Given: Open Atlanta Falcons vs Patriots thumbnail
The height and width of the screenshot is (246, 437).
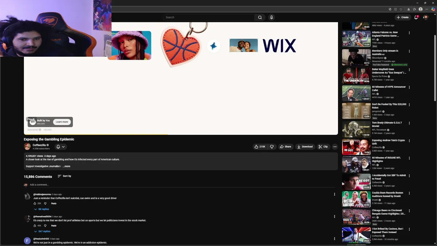Looking at the screenshot, I should click(356, 39).
